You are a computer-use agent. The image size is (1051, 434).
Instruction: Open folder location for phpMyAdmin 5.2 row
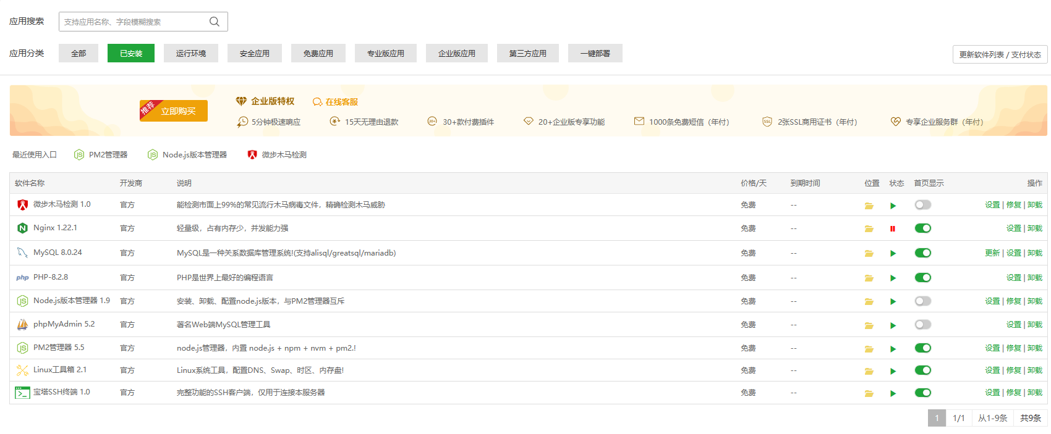click(x=869, y=325)
